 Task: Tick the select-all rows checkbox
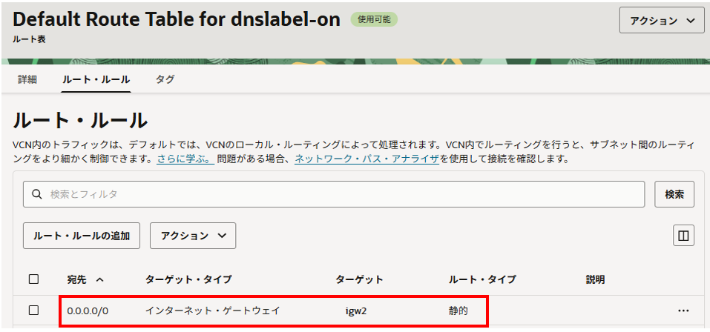pyautogui.click(x=33, y=279)
